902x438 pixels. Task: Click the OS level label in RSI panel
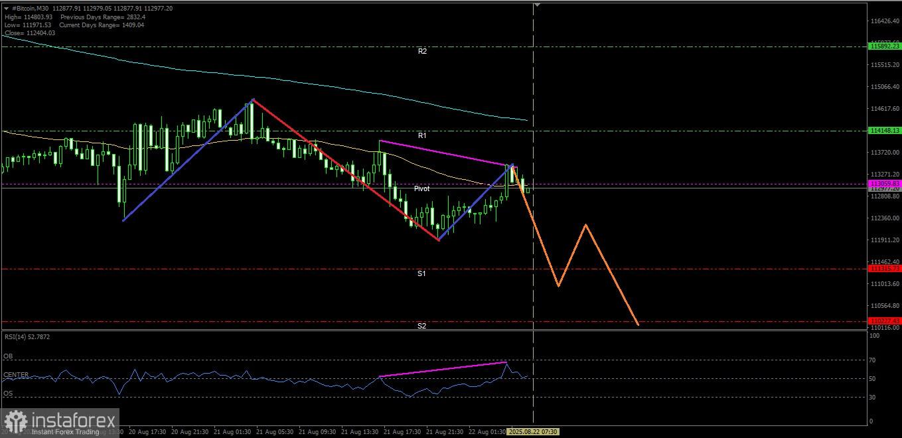[x=8, y=394]
